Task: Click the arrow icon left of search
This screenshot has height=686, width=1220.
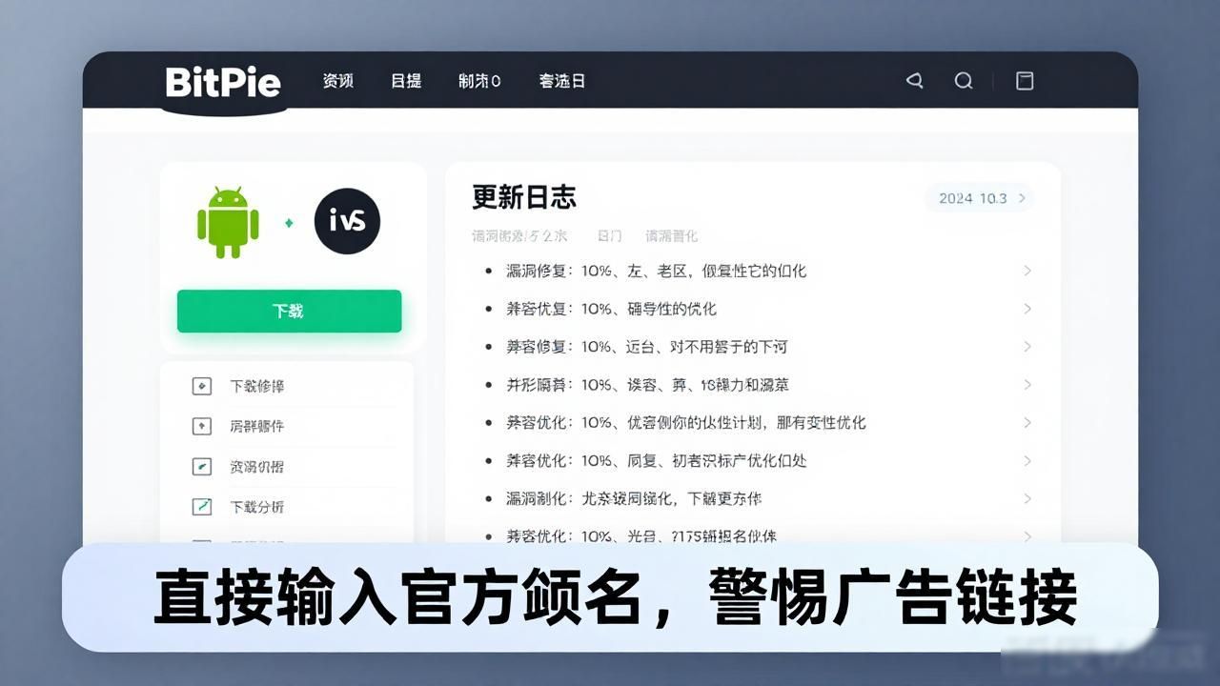Action: tap(914, 81)
